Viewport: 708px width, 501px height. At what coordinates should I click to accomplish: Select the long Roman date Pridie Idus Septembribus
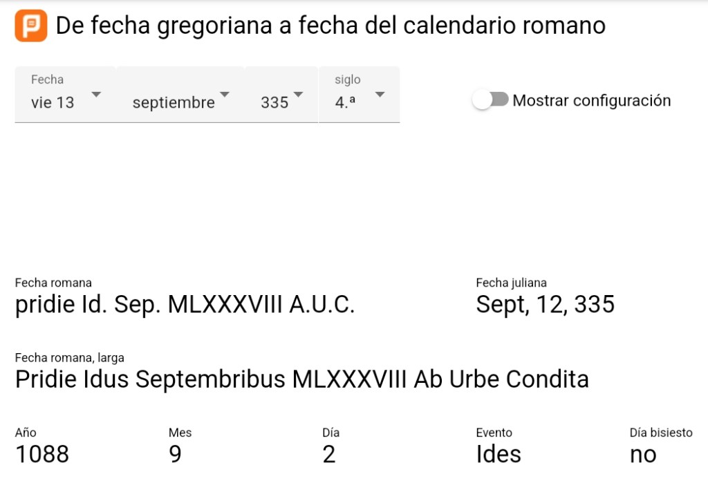301,379
